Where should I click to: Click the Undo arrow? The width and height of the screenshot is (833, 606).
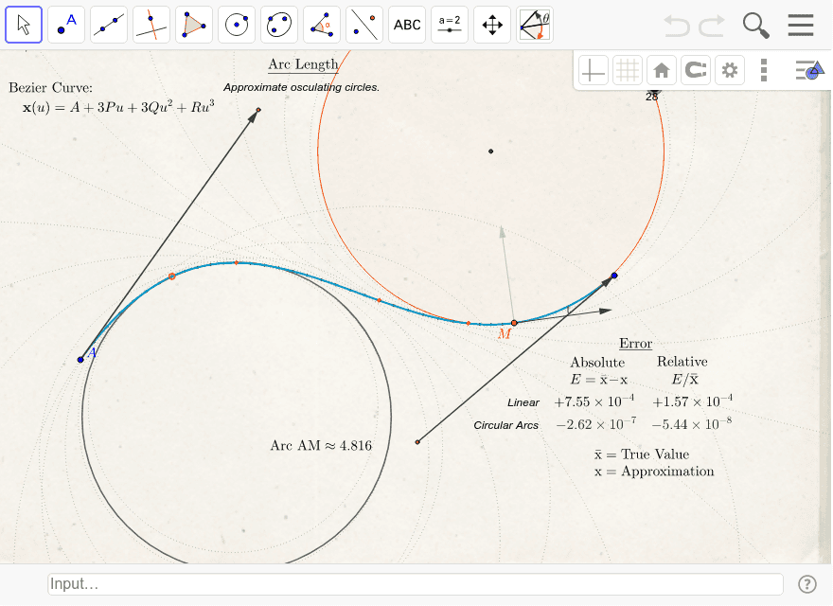click(x=677, y=25)
